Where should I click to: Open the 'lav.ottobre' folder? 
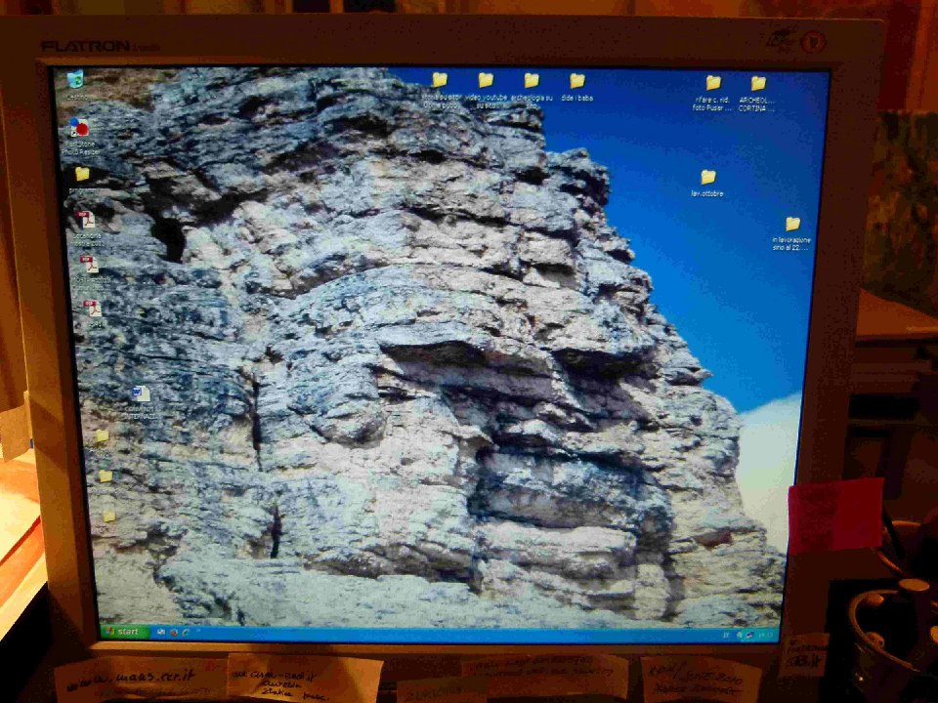click(707, 177)
